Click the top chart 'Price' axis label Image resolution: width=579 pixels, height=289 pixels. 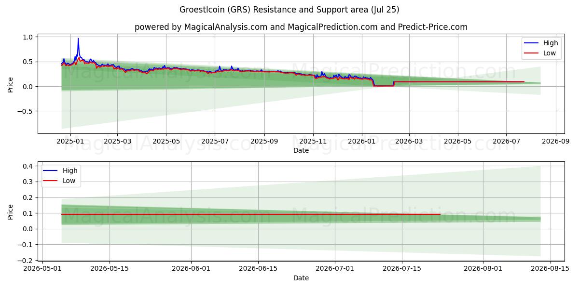(x=11, y=84)
